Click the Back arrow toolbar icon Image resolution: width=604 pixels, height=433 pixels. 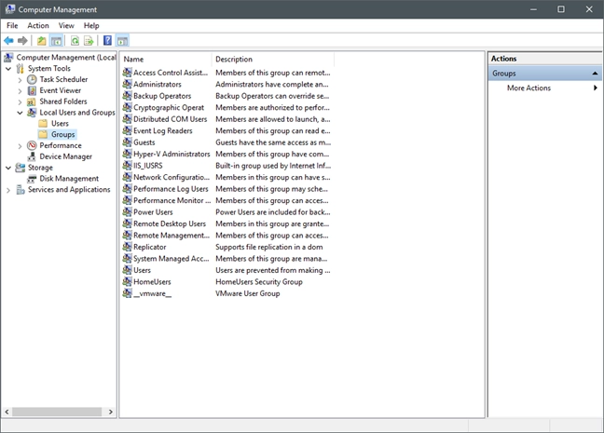[x=8, y=40]
